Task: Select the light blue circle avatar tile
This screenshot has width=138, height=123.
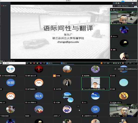Action: pos(124,82)
